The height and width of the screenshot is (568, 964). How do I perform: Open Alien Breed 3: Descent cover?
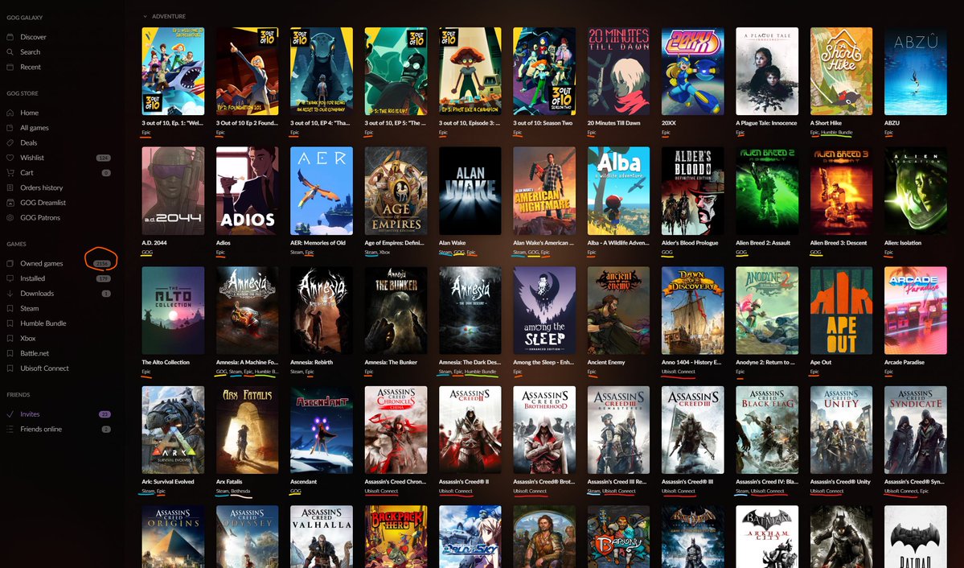(841, 191)
